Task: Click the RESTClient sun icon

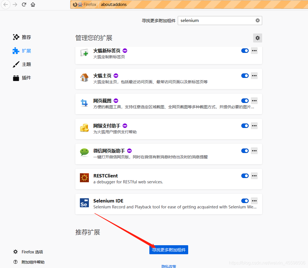Action: point(84,178)
